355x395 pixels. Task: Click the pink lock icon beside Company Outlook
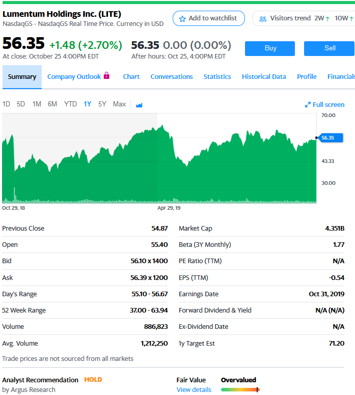pos(106,75)
